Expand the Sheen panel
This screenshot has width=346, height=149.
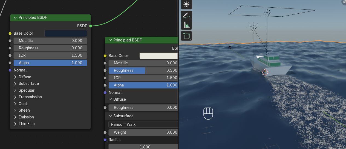pyautogui.click(x=15, y=110)
